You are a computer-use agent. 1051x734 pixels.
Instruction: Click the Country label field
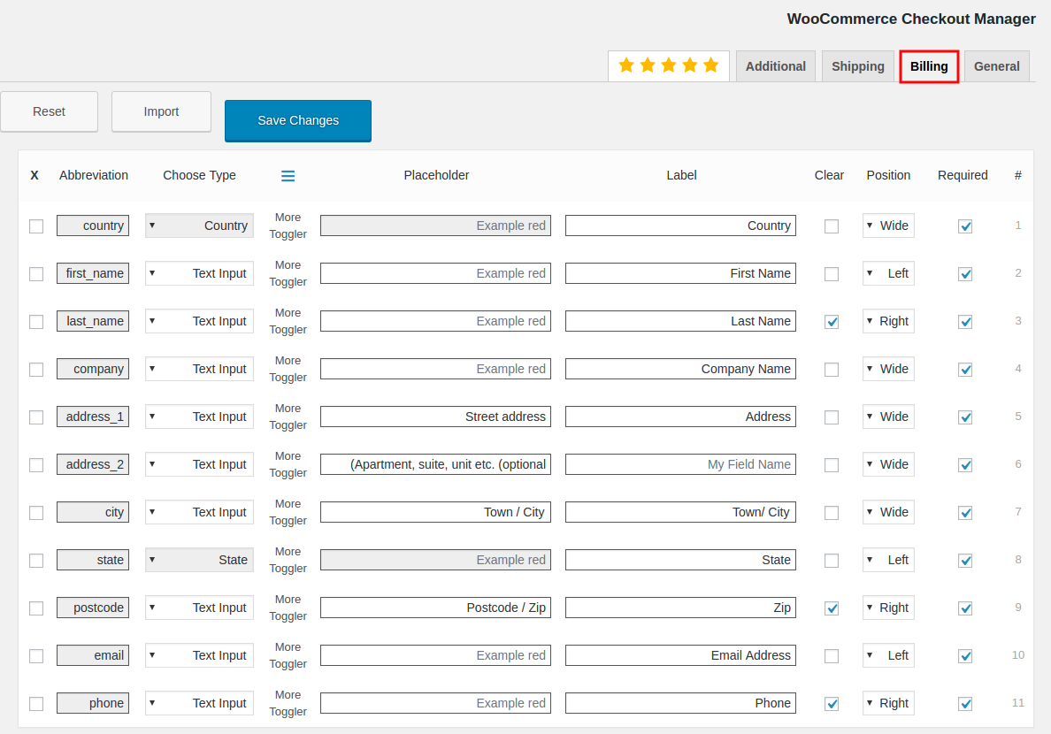coord(680,226)
